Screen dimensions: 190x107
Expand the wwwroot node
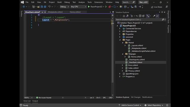click(x=120, y=37)
